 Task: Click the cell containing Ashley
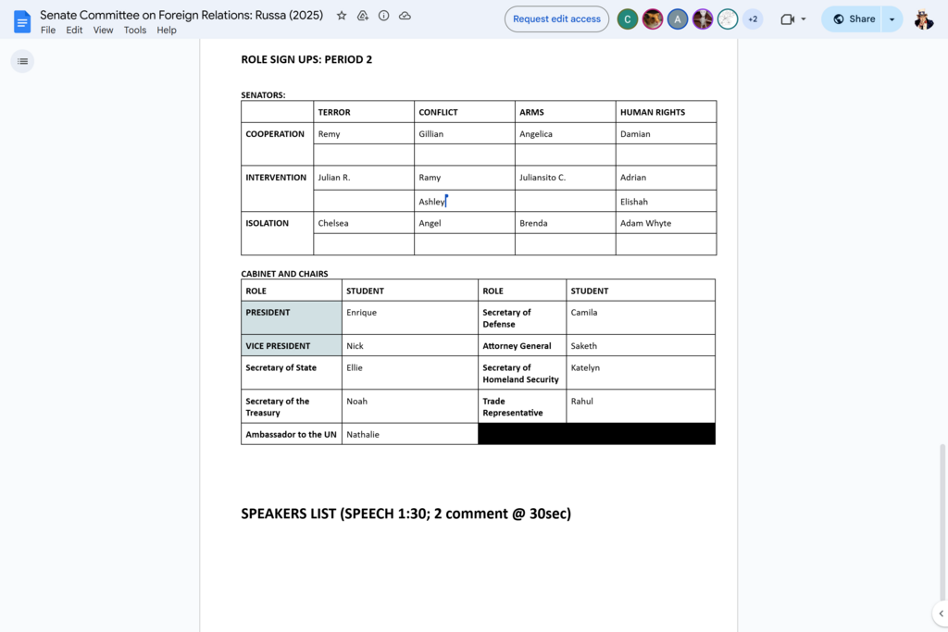click(x=465, y=201)
